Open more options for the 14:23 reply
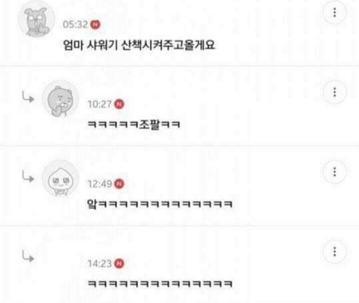The height and width of the screenshot is (303, 359). point(334,252)
